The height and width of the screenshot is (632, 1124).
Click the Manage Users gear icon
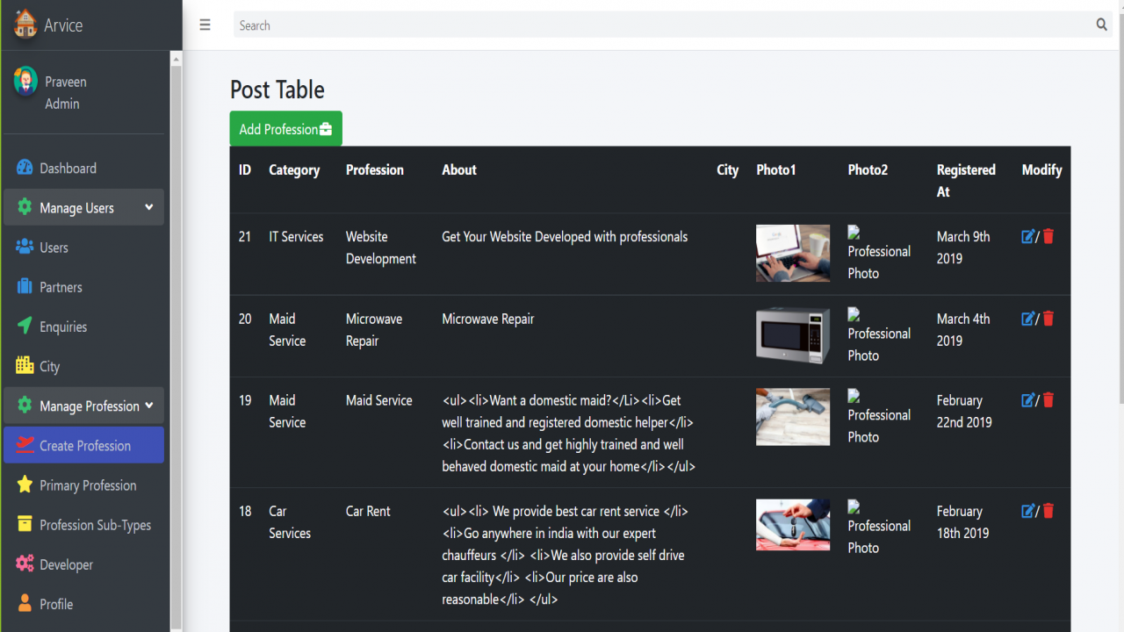point(25,208)
